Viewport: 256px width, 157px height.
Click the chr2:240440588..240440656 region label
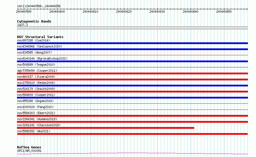[39, 6]
